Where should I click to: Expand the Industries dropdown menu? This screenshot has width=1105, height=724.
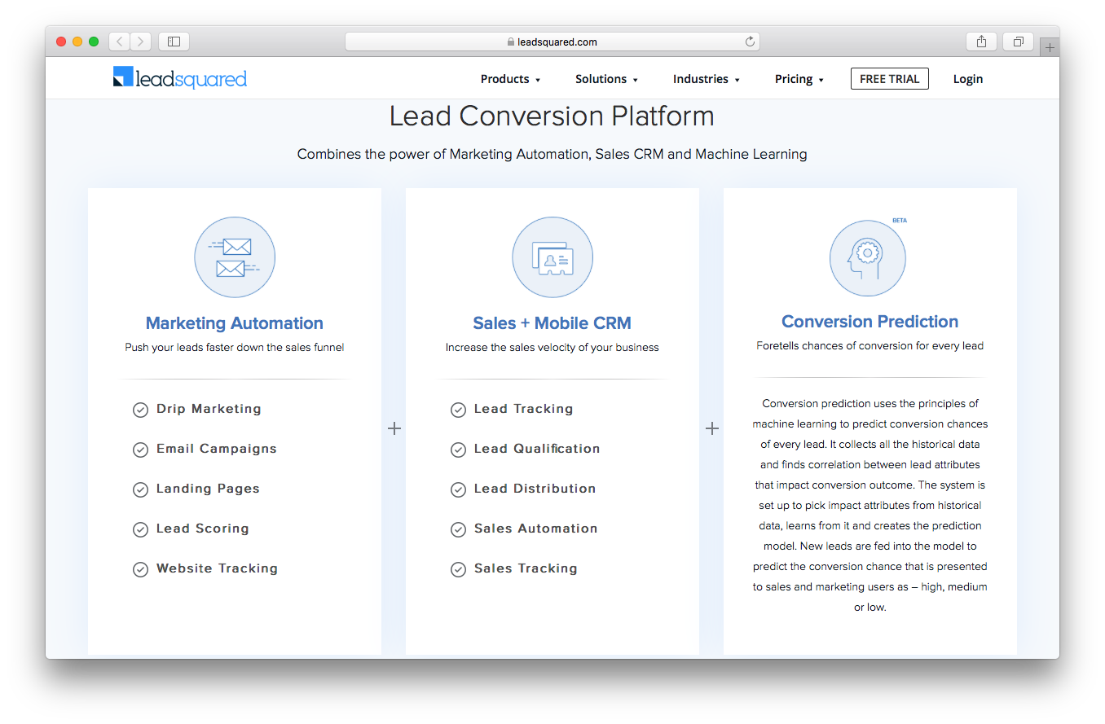tap(706, 79)
